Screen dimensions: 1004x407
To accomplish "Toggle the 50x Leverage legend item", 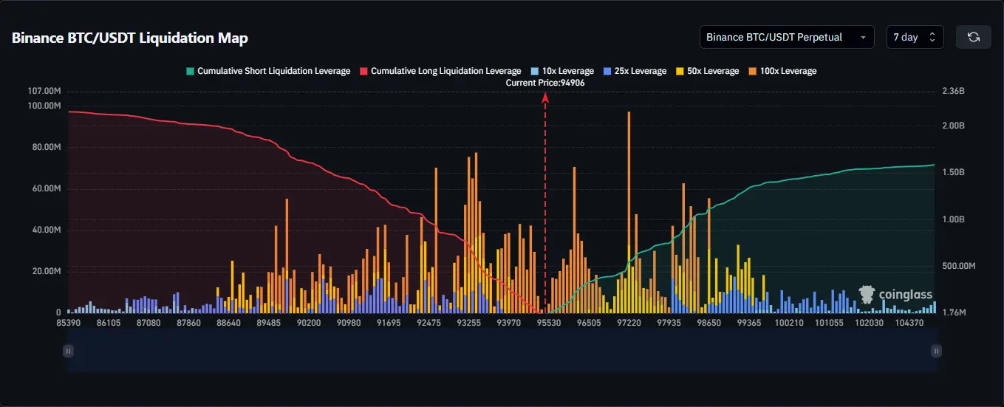I will (712, 71).
